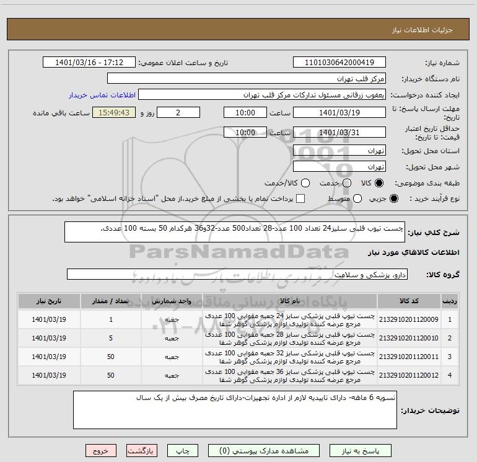Click the سایز 24 chest tube item name

point(290,320)
